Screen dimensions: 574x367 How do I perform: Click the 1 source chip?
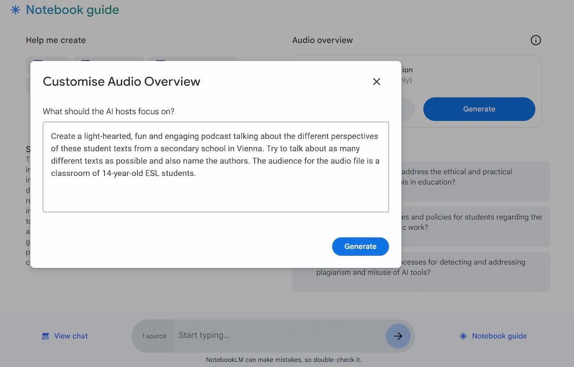point(154,336)
